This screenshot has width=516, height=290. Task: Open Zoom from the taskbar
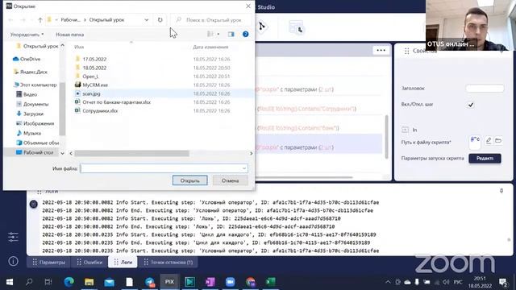tap(230, 282)
